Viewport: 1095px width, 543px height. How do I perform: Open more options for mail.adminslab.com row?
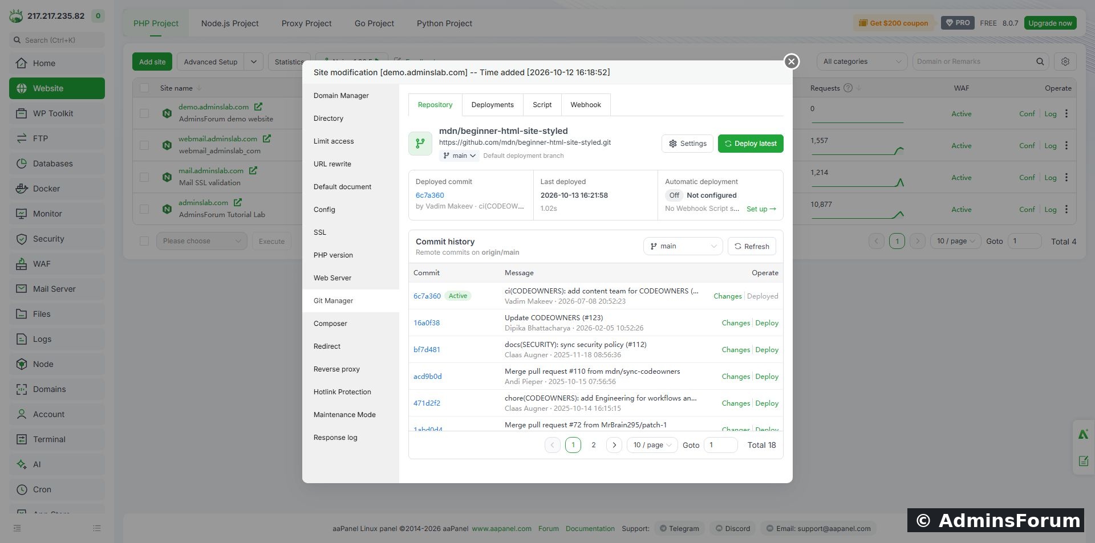(1066, 177)
